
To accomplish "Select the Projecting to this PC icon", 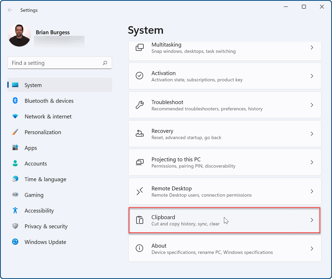I will (140, 162).
